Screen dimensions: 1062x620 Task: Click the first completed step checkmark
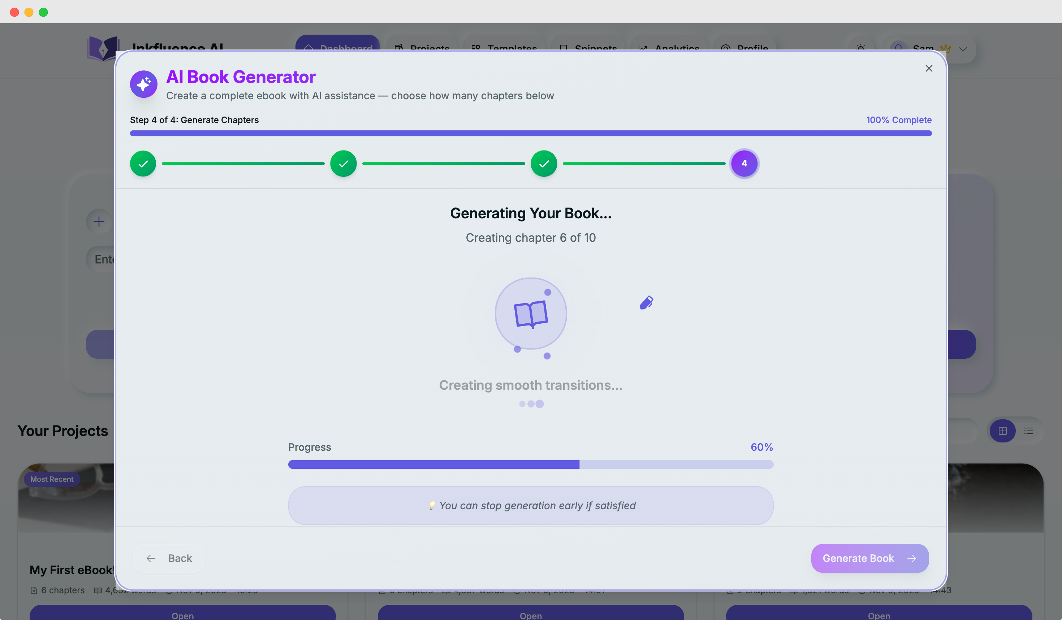click(143, 163)
